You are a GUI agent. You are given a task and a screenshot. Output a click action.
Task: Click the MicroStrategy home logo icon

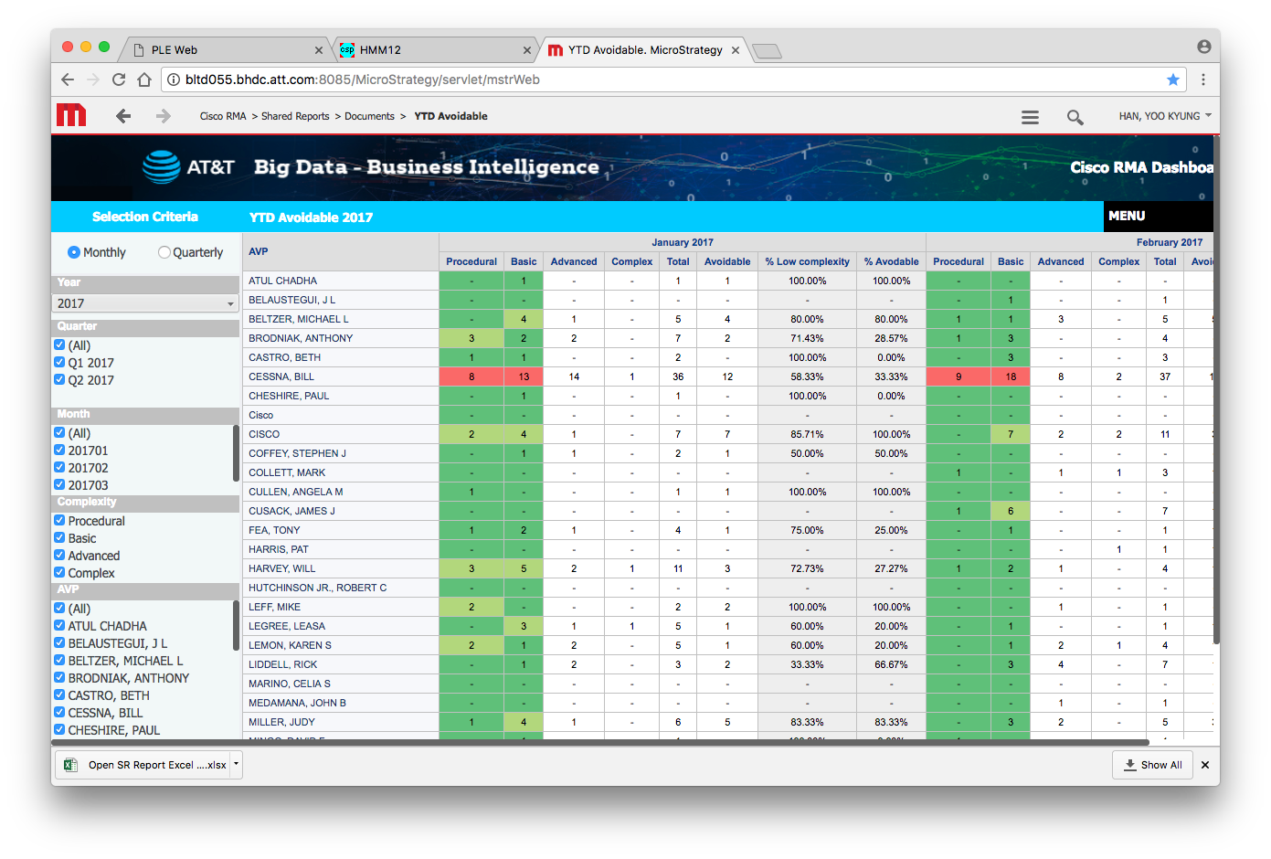[x=71, y=115]
